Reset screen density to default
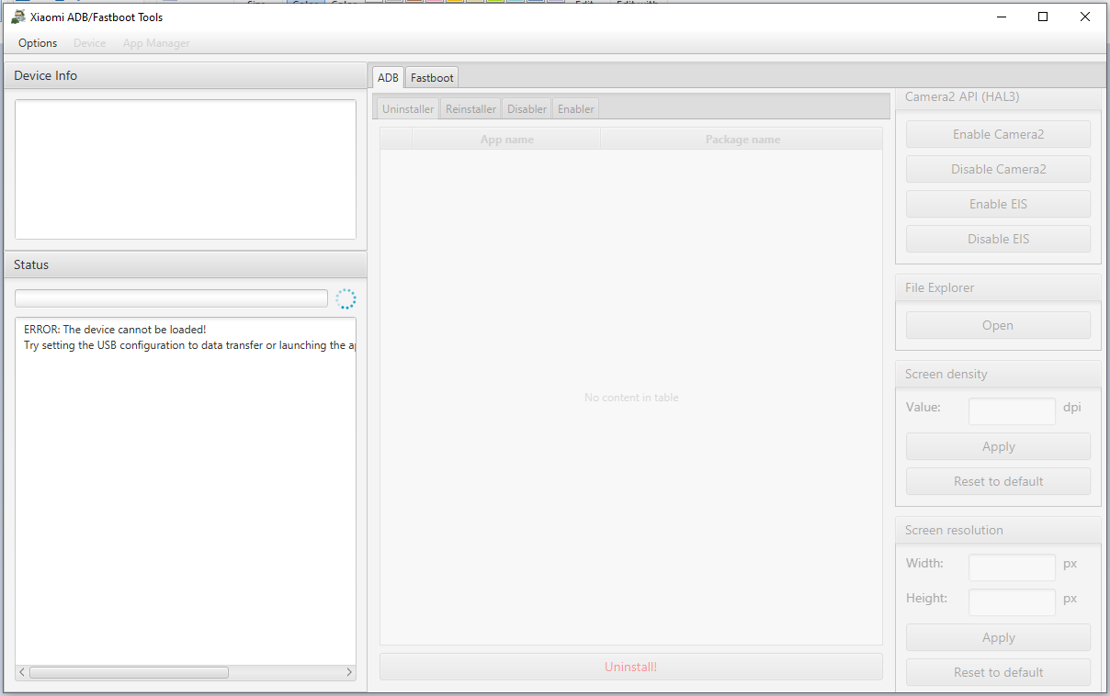Screen dimensions: 1110x696 pos(998,481)
